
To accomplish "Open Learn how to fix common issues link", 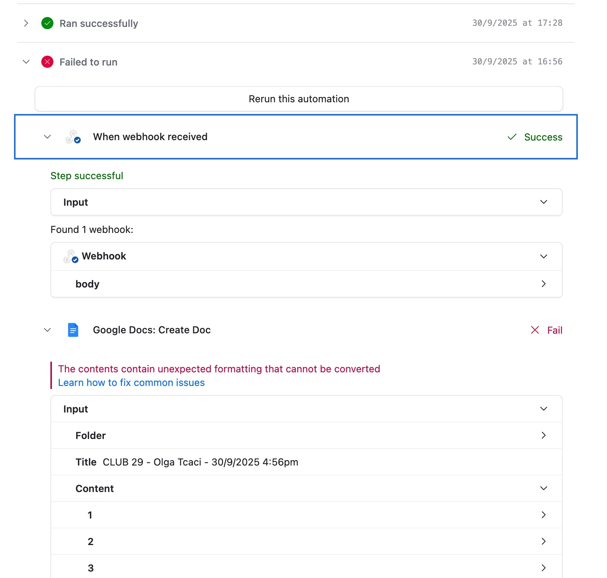I will pos(131,383).
